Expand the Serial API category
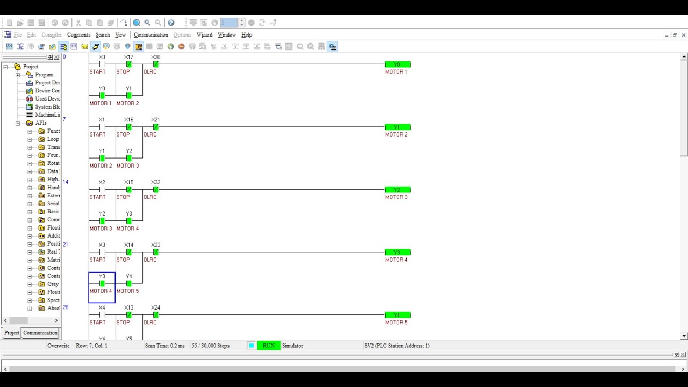This screenshot has height=387, width=688. [30, 204]
